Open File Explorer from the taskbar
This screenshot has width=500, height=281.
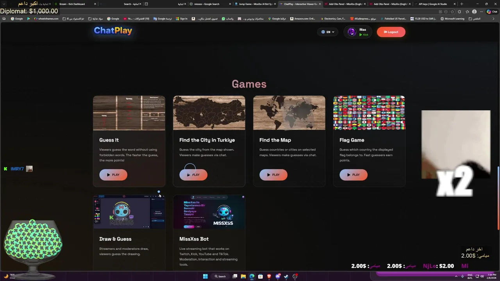(243, 276)
